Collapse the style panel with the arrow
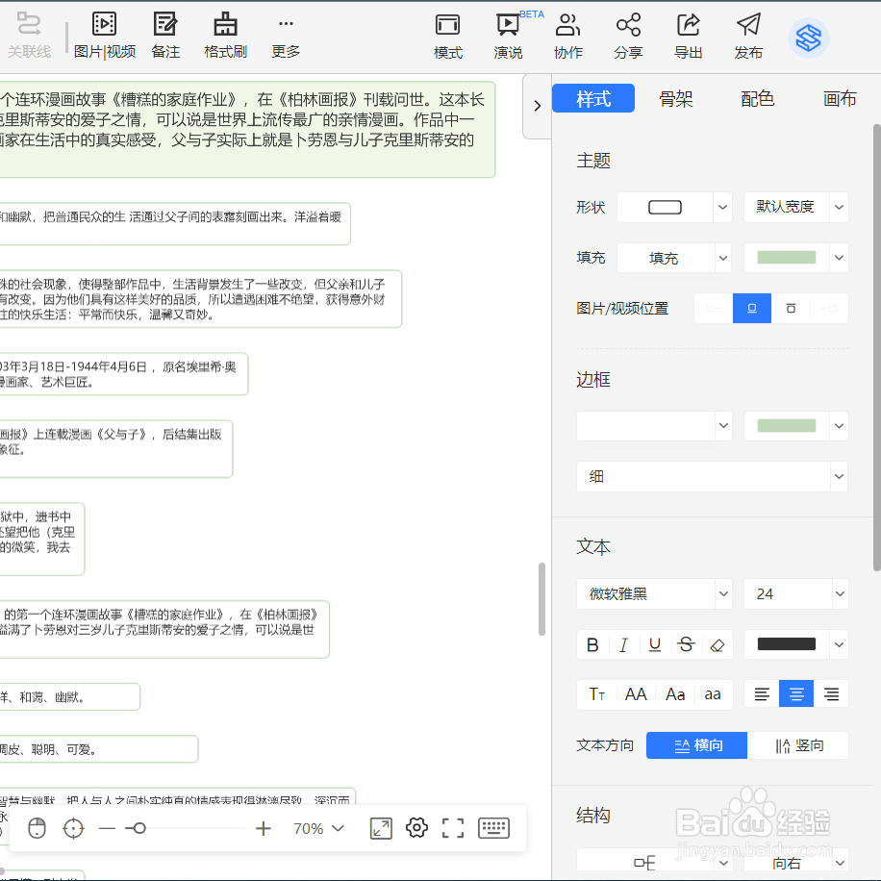The image size is (881, 881). point(537,108)
